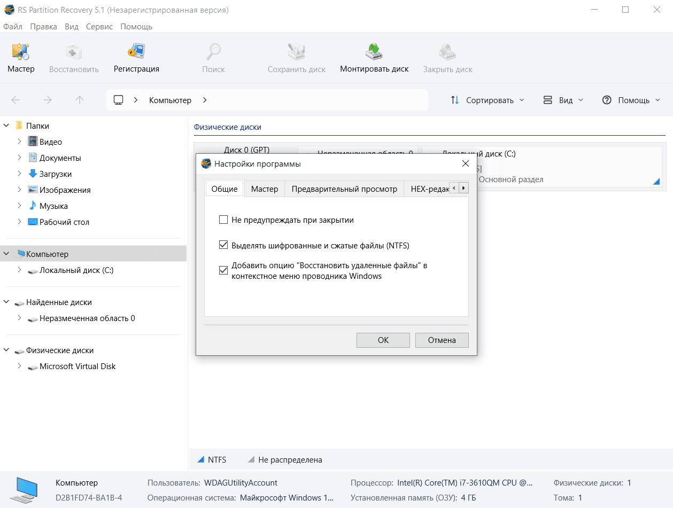Collapse the Компьютер tree section
This screenshot has height=508, width=673.
(6, 254)
